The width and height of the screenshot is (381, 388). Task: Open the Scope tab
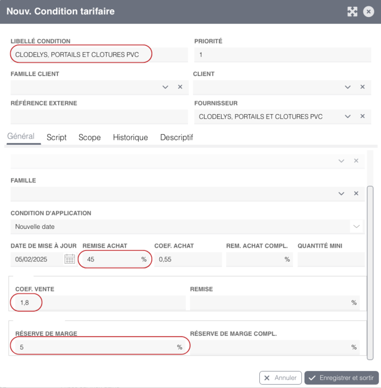coord(90,137)
